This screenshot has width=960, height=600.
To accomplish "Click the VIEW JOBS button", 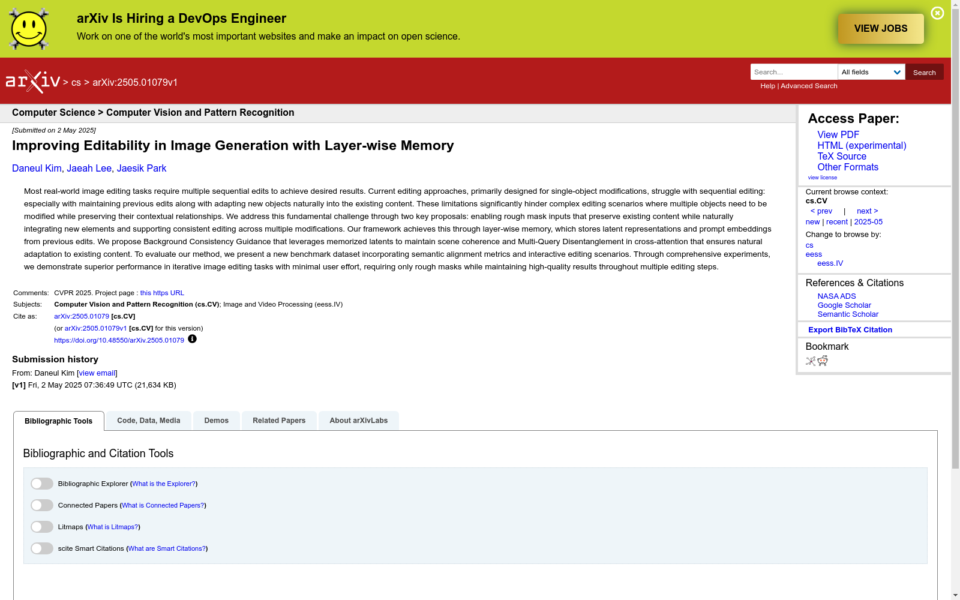I will point(880,29).
